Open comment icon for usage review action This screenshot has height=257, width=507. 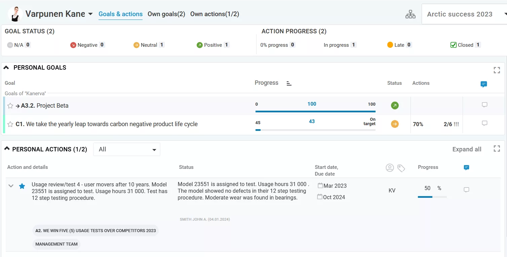(466, 190)
